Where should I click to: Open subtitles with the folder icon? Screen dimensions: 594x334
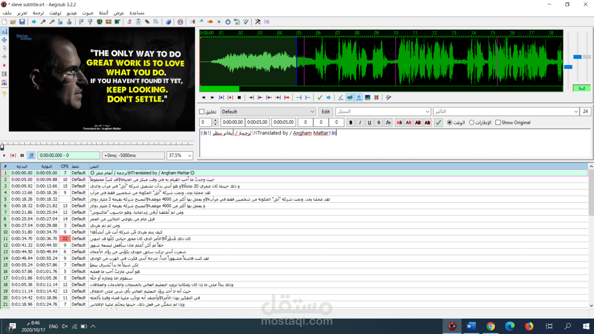13,22
